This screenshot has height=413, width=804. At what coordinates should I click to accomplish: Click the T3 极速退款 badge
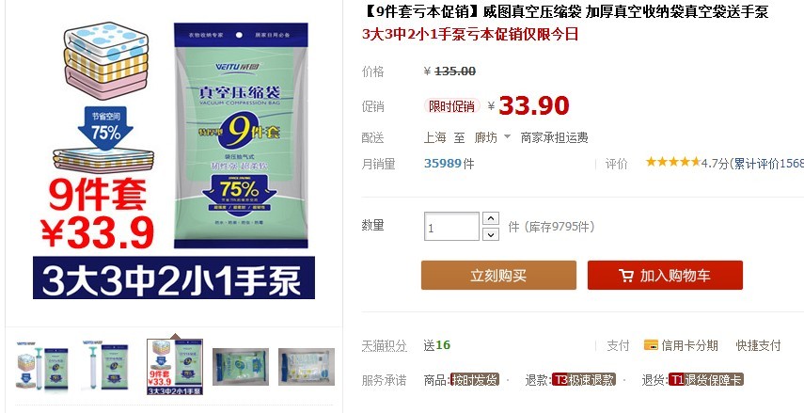tap(584, 380)
